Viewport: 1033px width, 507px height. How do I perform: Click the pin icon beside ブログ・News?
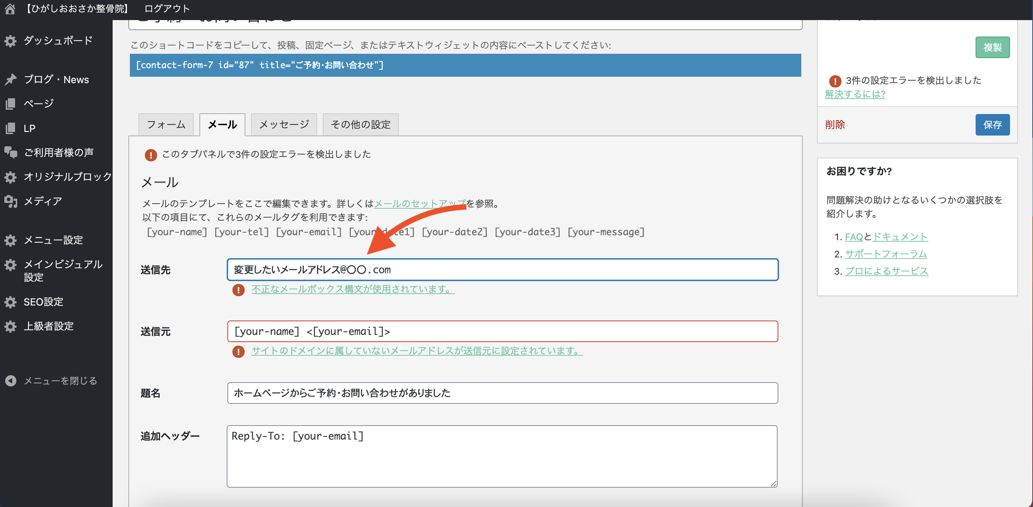[x=10, y=79]
